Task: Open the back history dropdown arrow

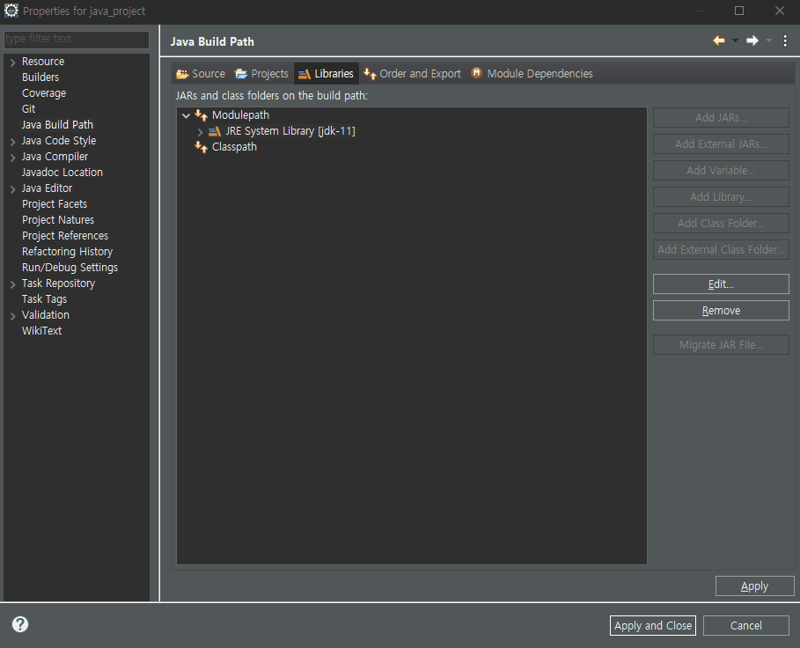Action: [x=735, y=40]
